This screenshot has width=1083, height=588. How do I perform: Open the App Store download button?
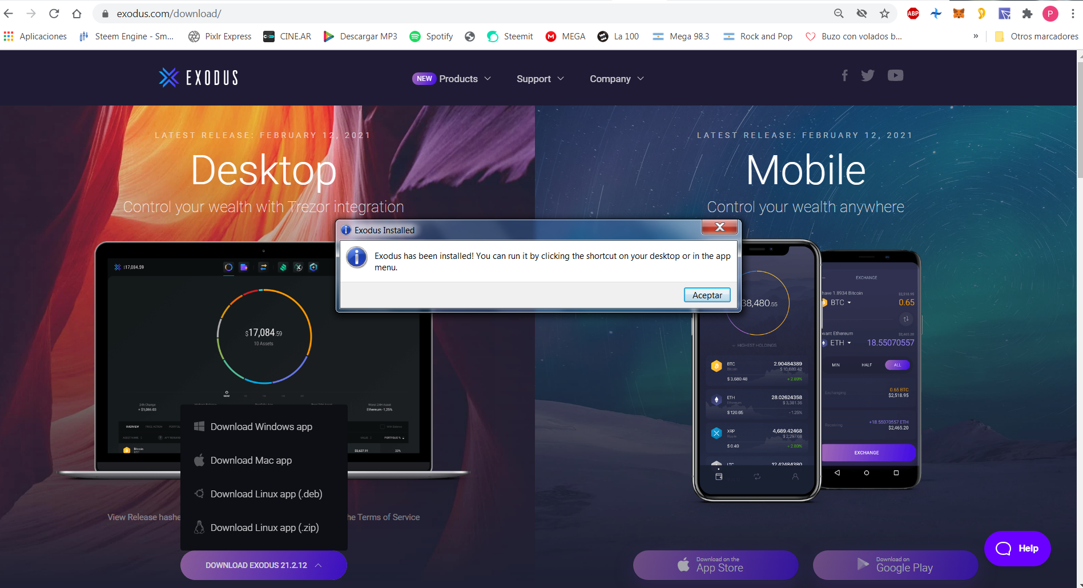click(x=715, y=565)
